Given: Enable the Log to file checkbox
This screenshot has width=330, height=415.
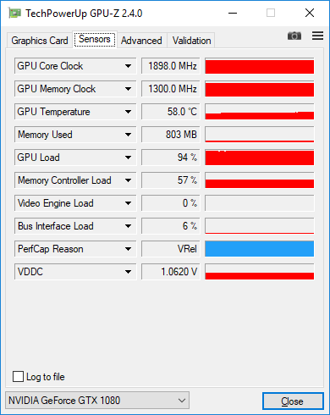Looking at the screenshot, I should point(18,377).
